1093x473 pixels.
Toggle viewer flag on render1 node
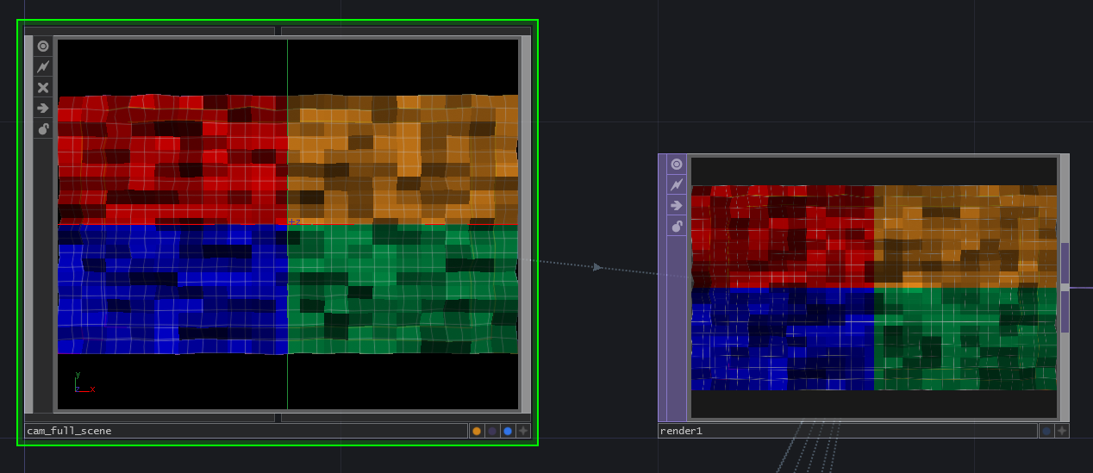(677, 165)
